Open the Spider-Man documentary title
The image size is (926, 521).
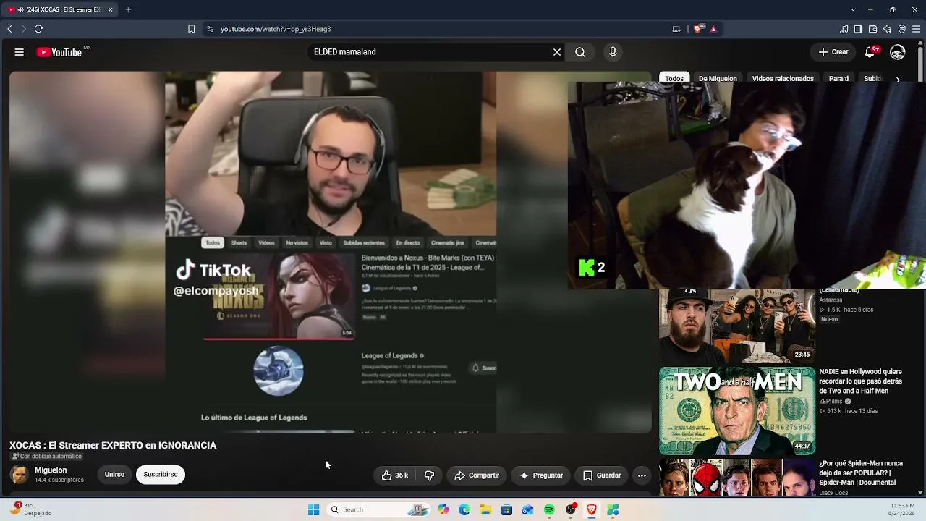coord(861,473)
